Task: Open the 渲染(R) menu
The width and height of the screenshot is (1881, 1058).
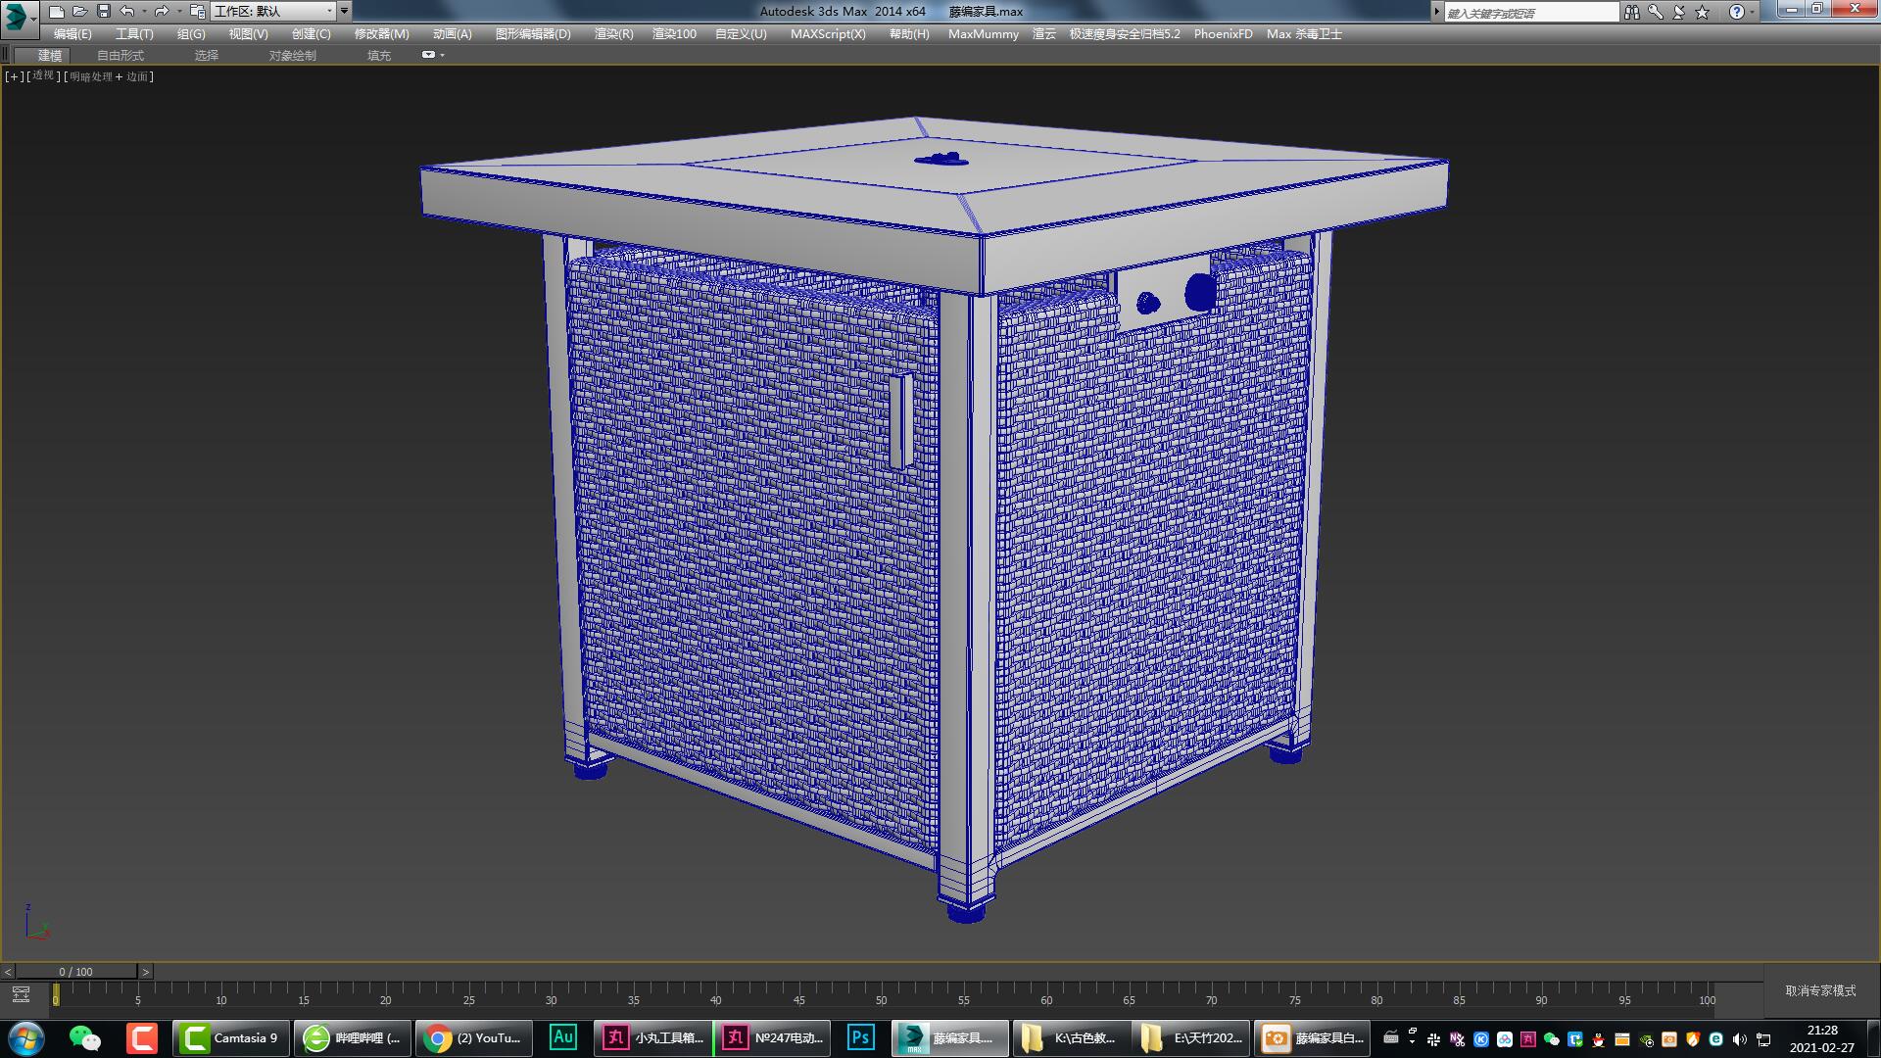Action: [612, 34]
